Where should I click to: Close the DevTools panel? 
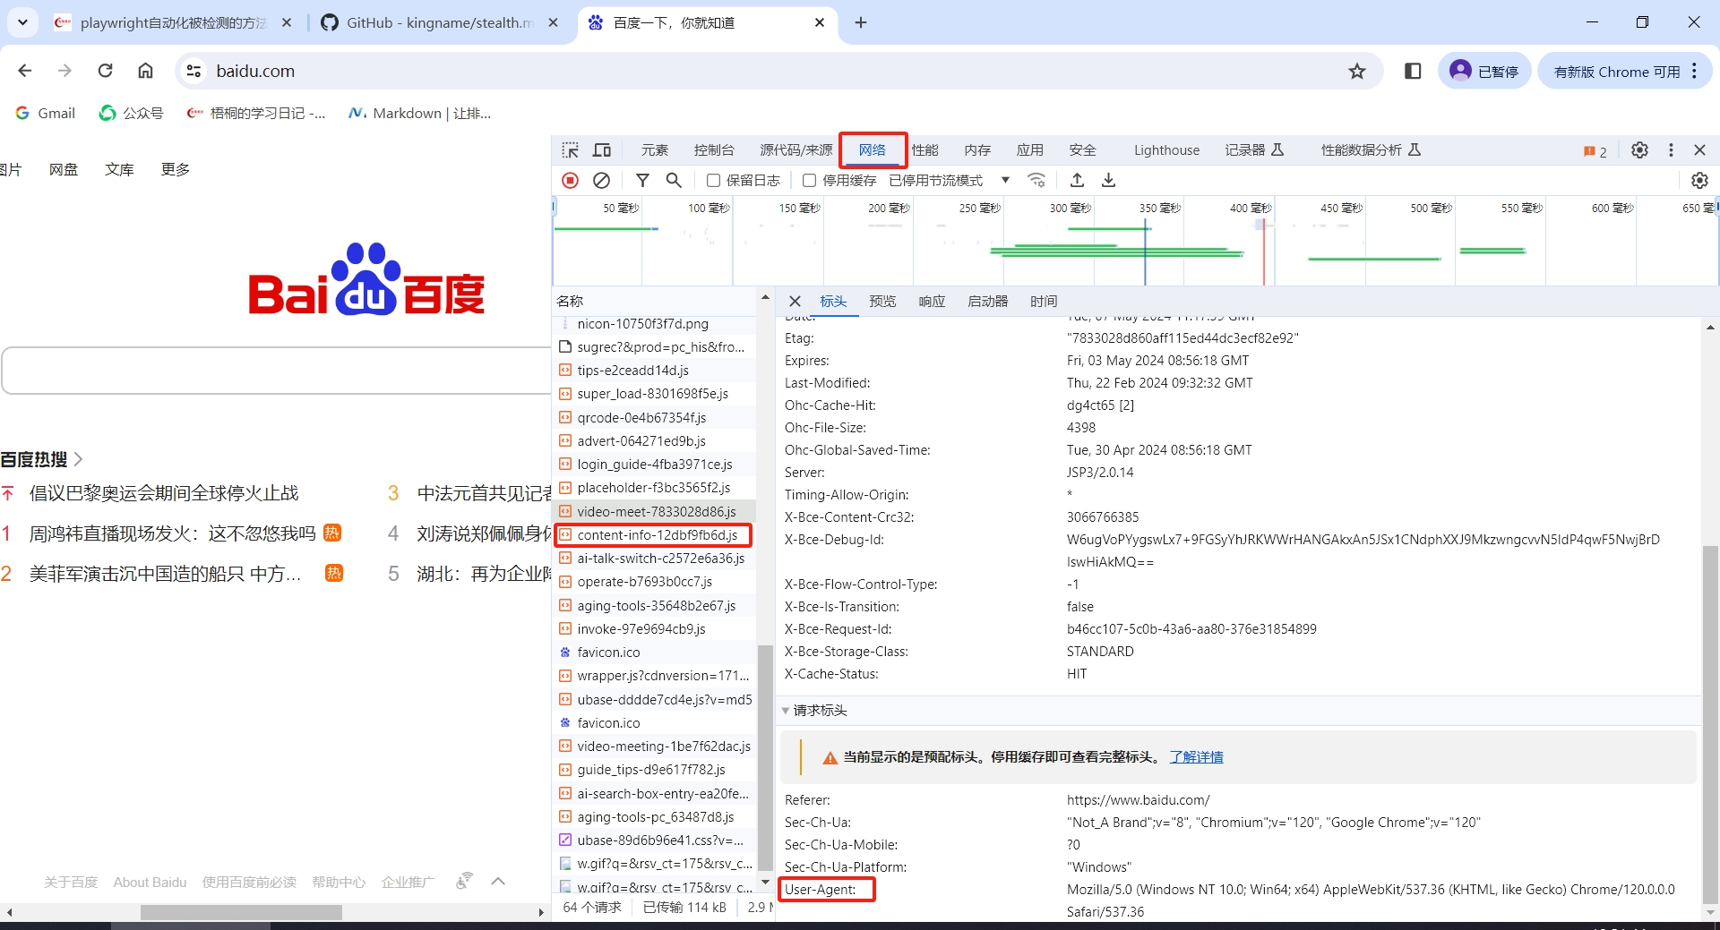coord(1699,149)
